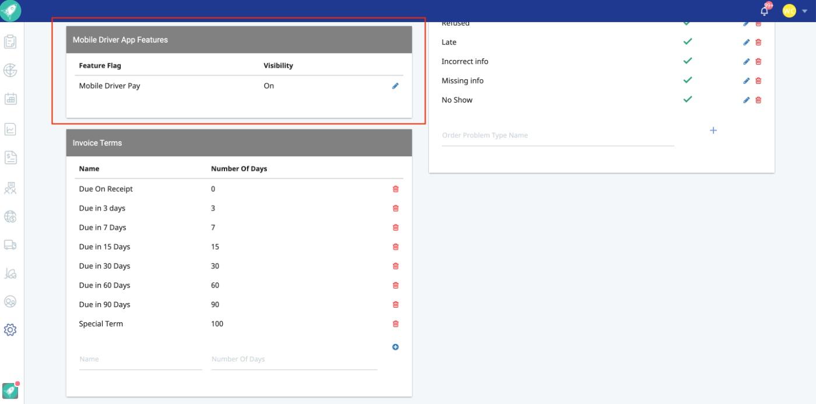The width and height of the screenshot is (816, 404).
Task: Open the user circle icon in the sidebar
Action: click(10, 301)
